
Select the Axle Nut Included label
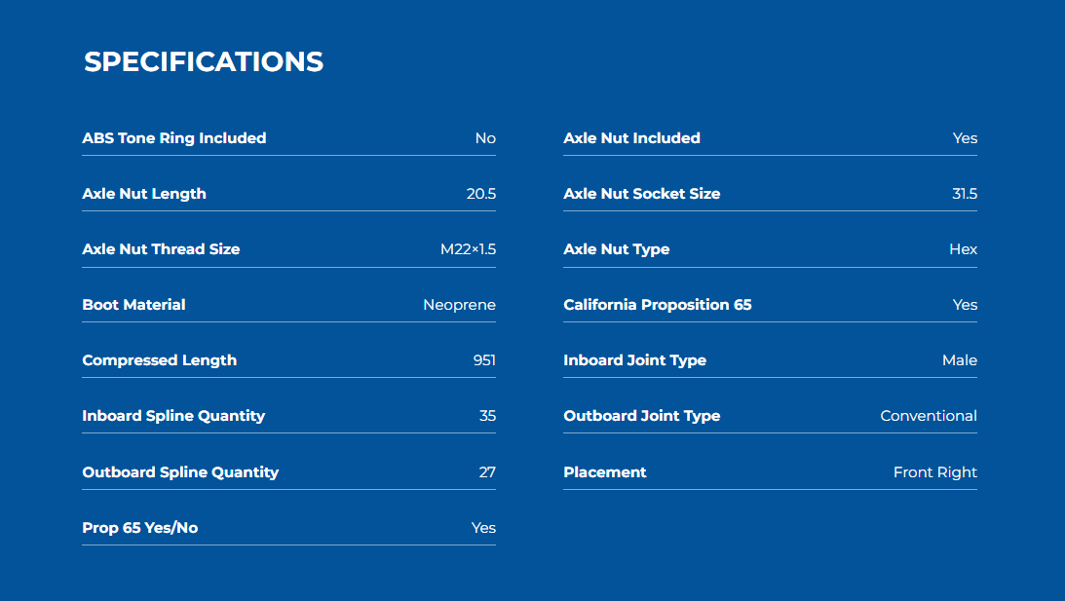pyautogui.click(x=631, y=138)
